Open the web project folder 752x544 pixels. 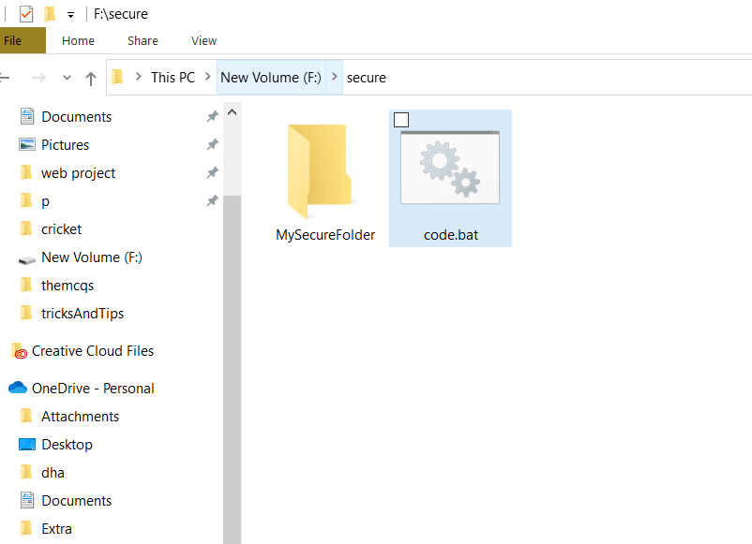point(78,173)
